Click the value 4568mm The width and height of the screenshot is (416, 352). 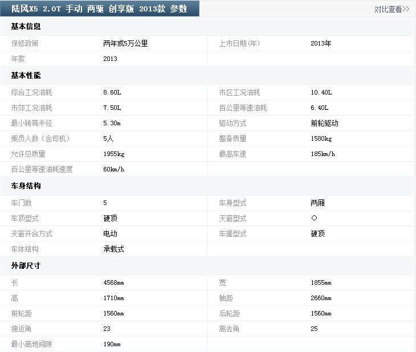113,283
